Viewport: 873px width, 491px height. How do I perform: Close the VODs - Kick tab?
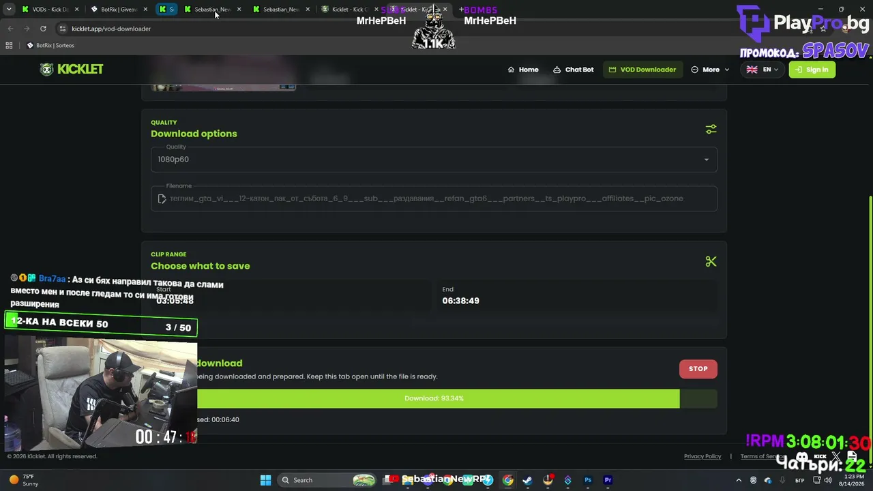[x=76, y=10]
